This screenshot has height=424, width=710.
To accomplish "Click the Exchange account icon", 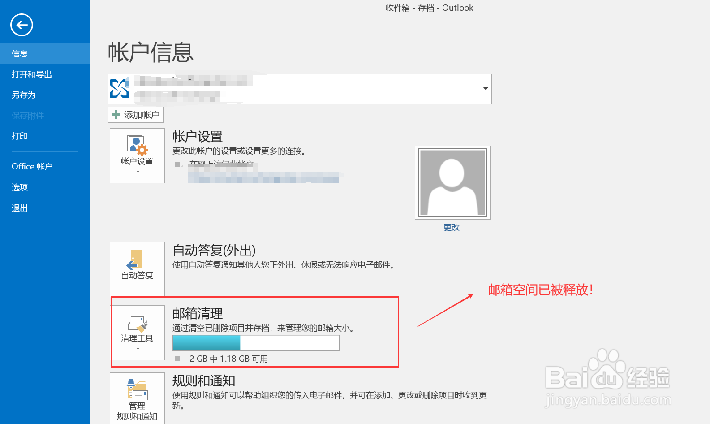I will (x=120, y=88).
